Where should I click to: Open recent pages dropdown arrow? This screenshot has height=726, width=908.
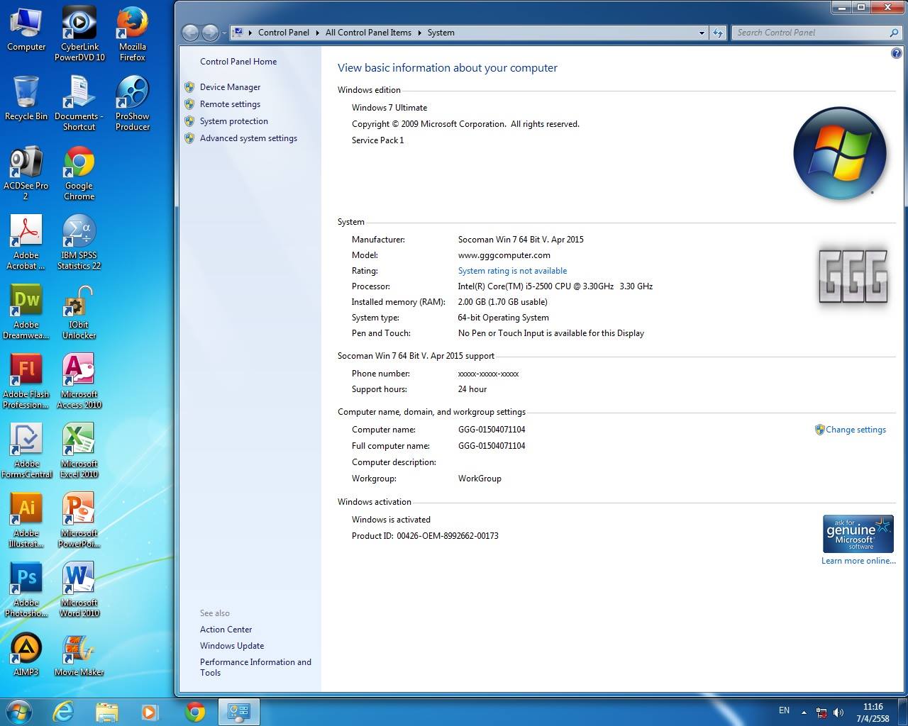point(224,33)
